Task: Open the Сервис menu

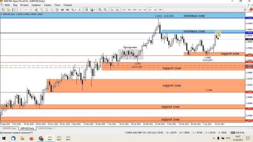Action: [47, 5]
